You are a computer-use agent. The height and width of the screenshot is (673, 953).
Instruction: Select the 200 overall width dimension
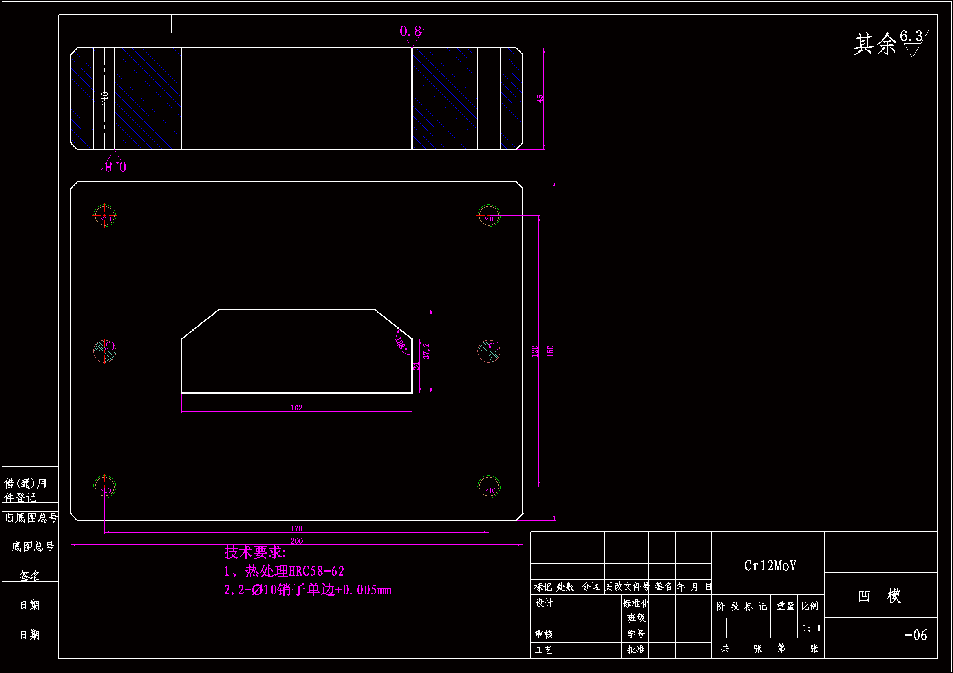[296, 541]
